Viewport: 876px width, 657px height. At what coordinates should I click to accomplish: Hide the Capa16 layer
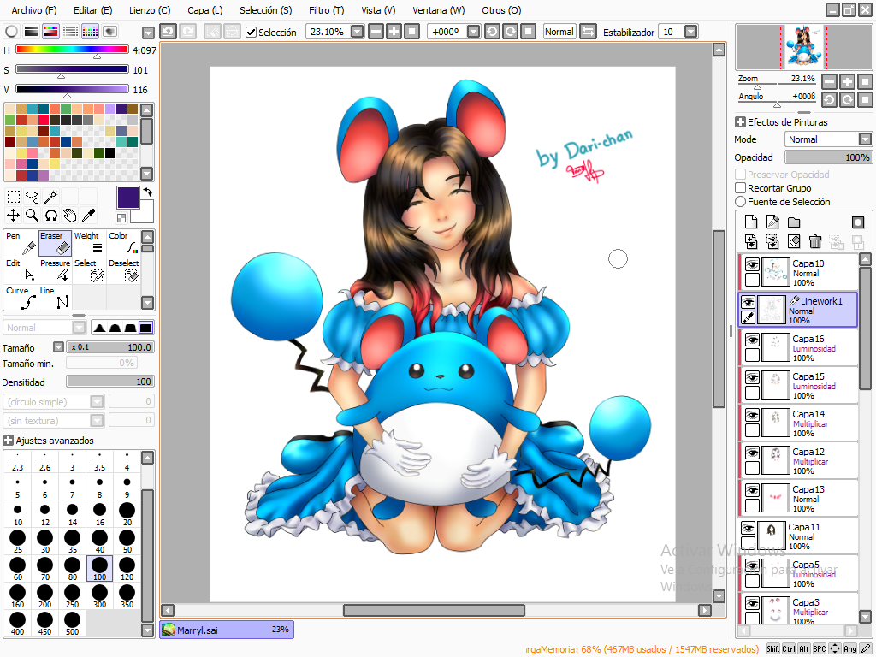752,340
